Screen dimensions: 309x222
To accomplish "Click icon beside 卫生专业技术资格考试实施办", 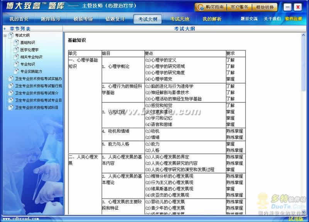I will pos(11,79).
